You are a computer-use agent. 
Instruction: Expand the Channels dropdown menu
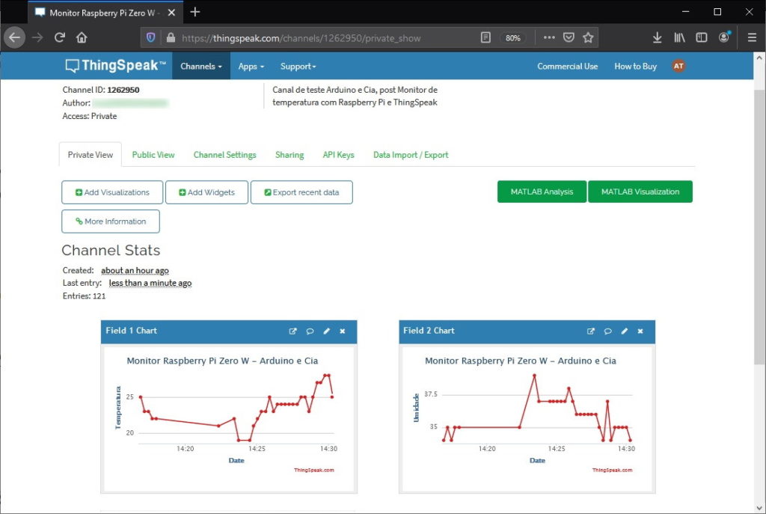coord(200,67)
